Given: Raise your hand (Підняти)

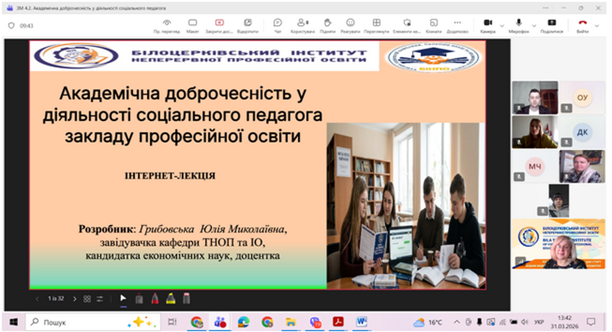Looking at the screenshot, I should tap(327, 25).
